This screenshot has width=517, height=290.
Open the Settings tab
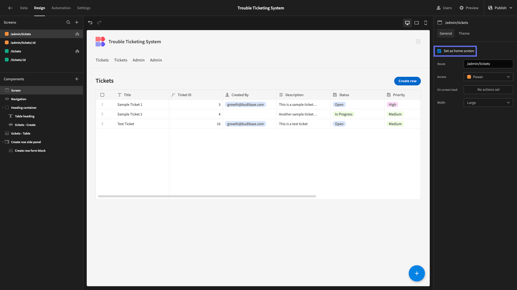coord(84,8)
